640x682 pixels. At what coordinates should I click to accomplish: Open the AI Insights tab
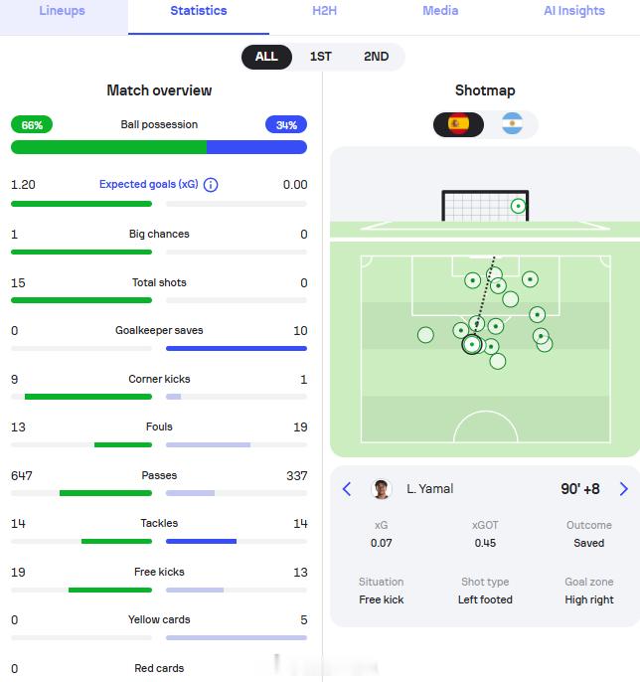click(574, 11)
